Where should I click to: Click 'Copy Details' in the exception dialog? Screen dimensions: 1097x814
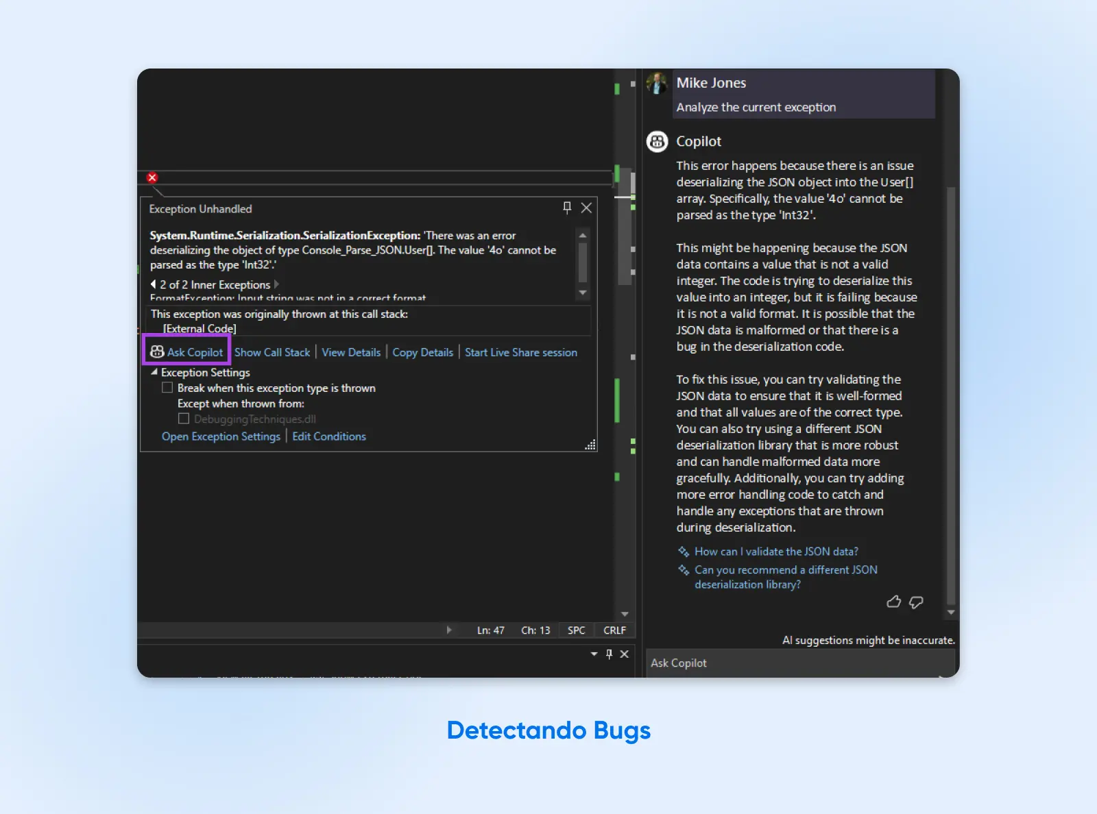pyautogui.click(x=423, y=351)
